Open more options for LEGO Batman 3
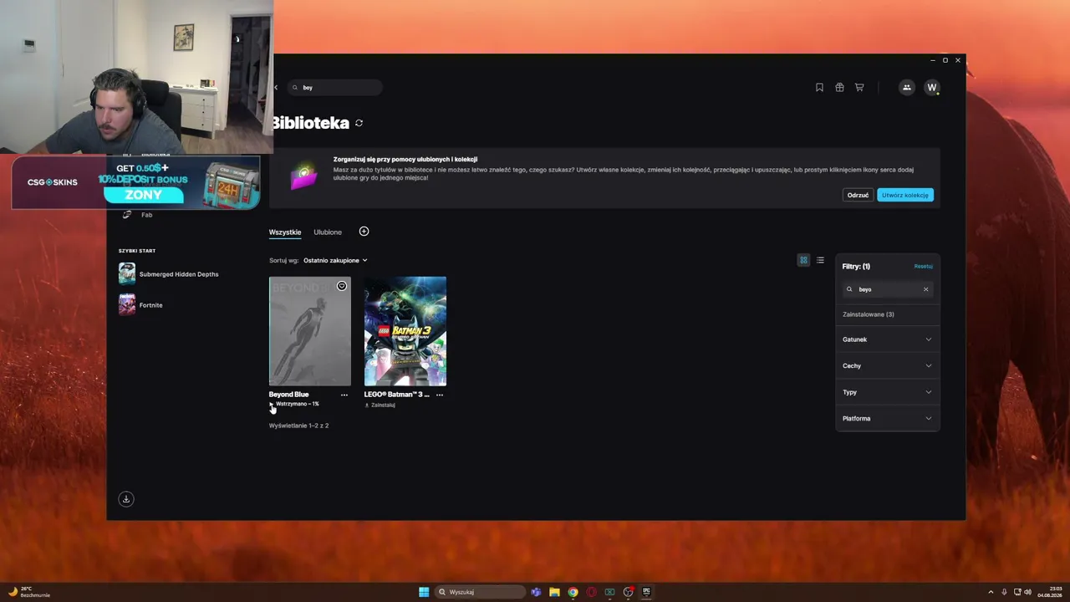The image size is (1070, 602). (440, 395)
